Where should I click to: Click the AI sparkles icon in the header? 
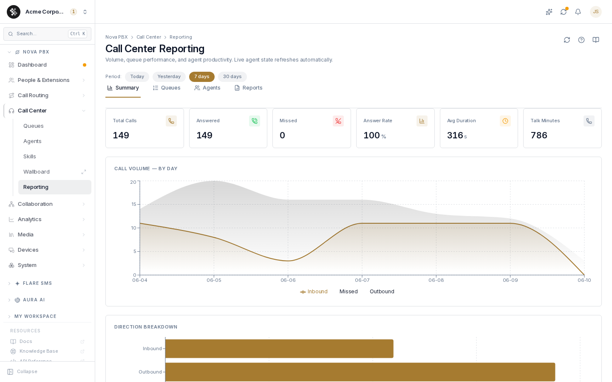point(549,12)
